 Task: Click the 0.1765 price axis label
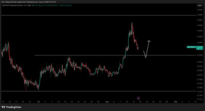coord(200,95)
